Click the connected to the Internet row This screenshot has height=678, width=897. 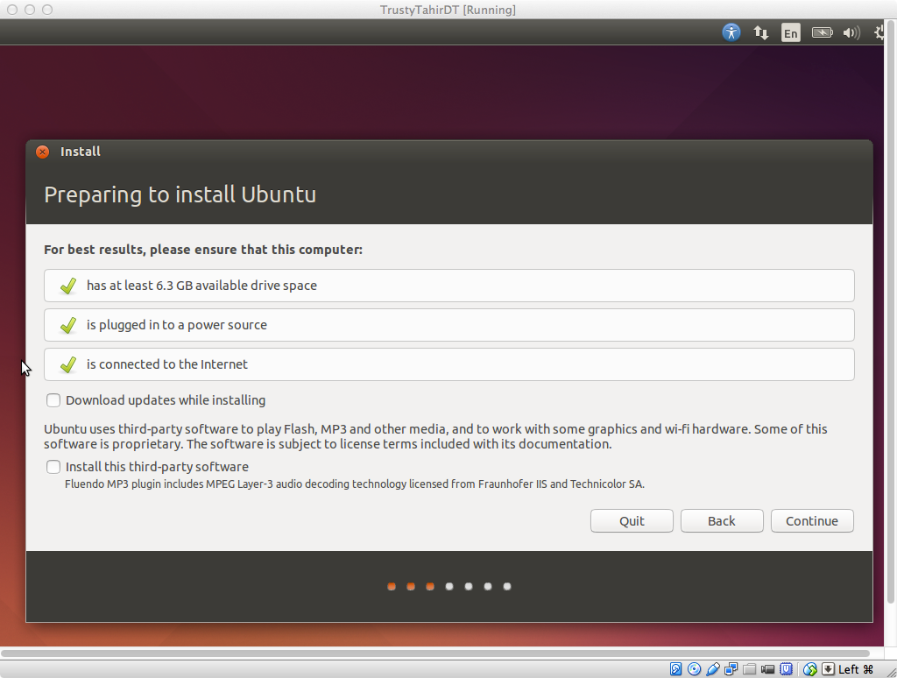point(449,364)
